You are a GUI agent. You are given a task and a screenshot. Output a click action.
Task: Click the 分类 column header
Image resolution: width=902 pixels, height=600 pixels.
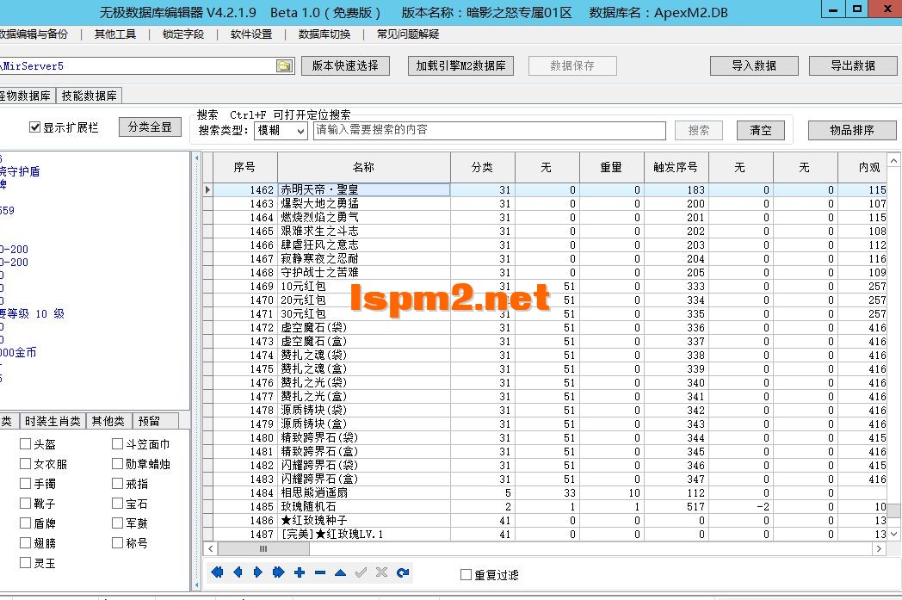tap(482, 167)
